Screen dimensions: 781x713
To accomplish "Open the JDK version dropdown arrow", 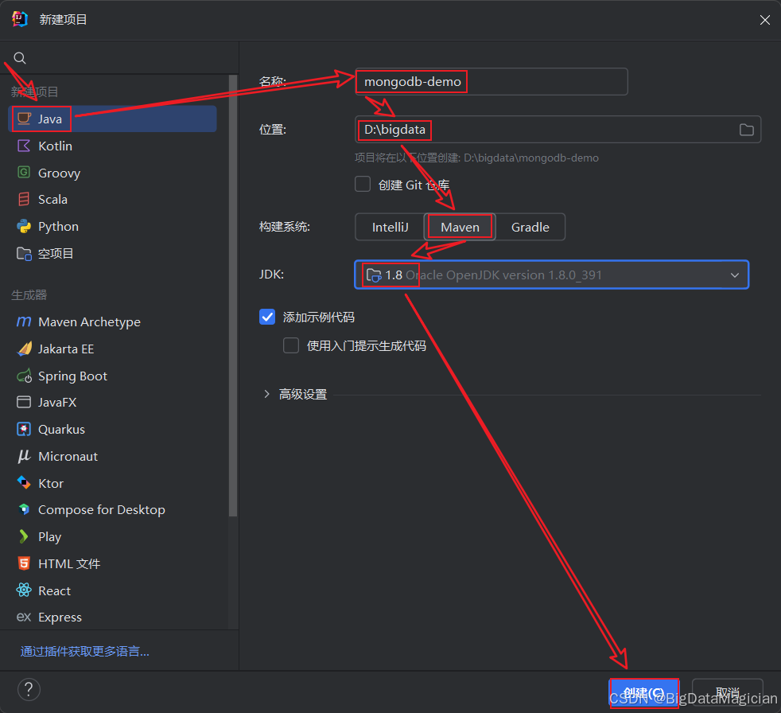I will click(x=734, y=275).
